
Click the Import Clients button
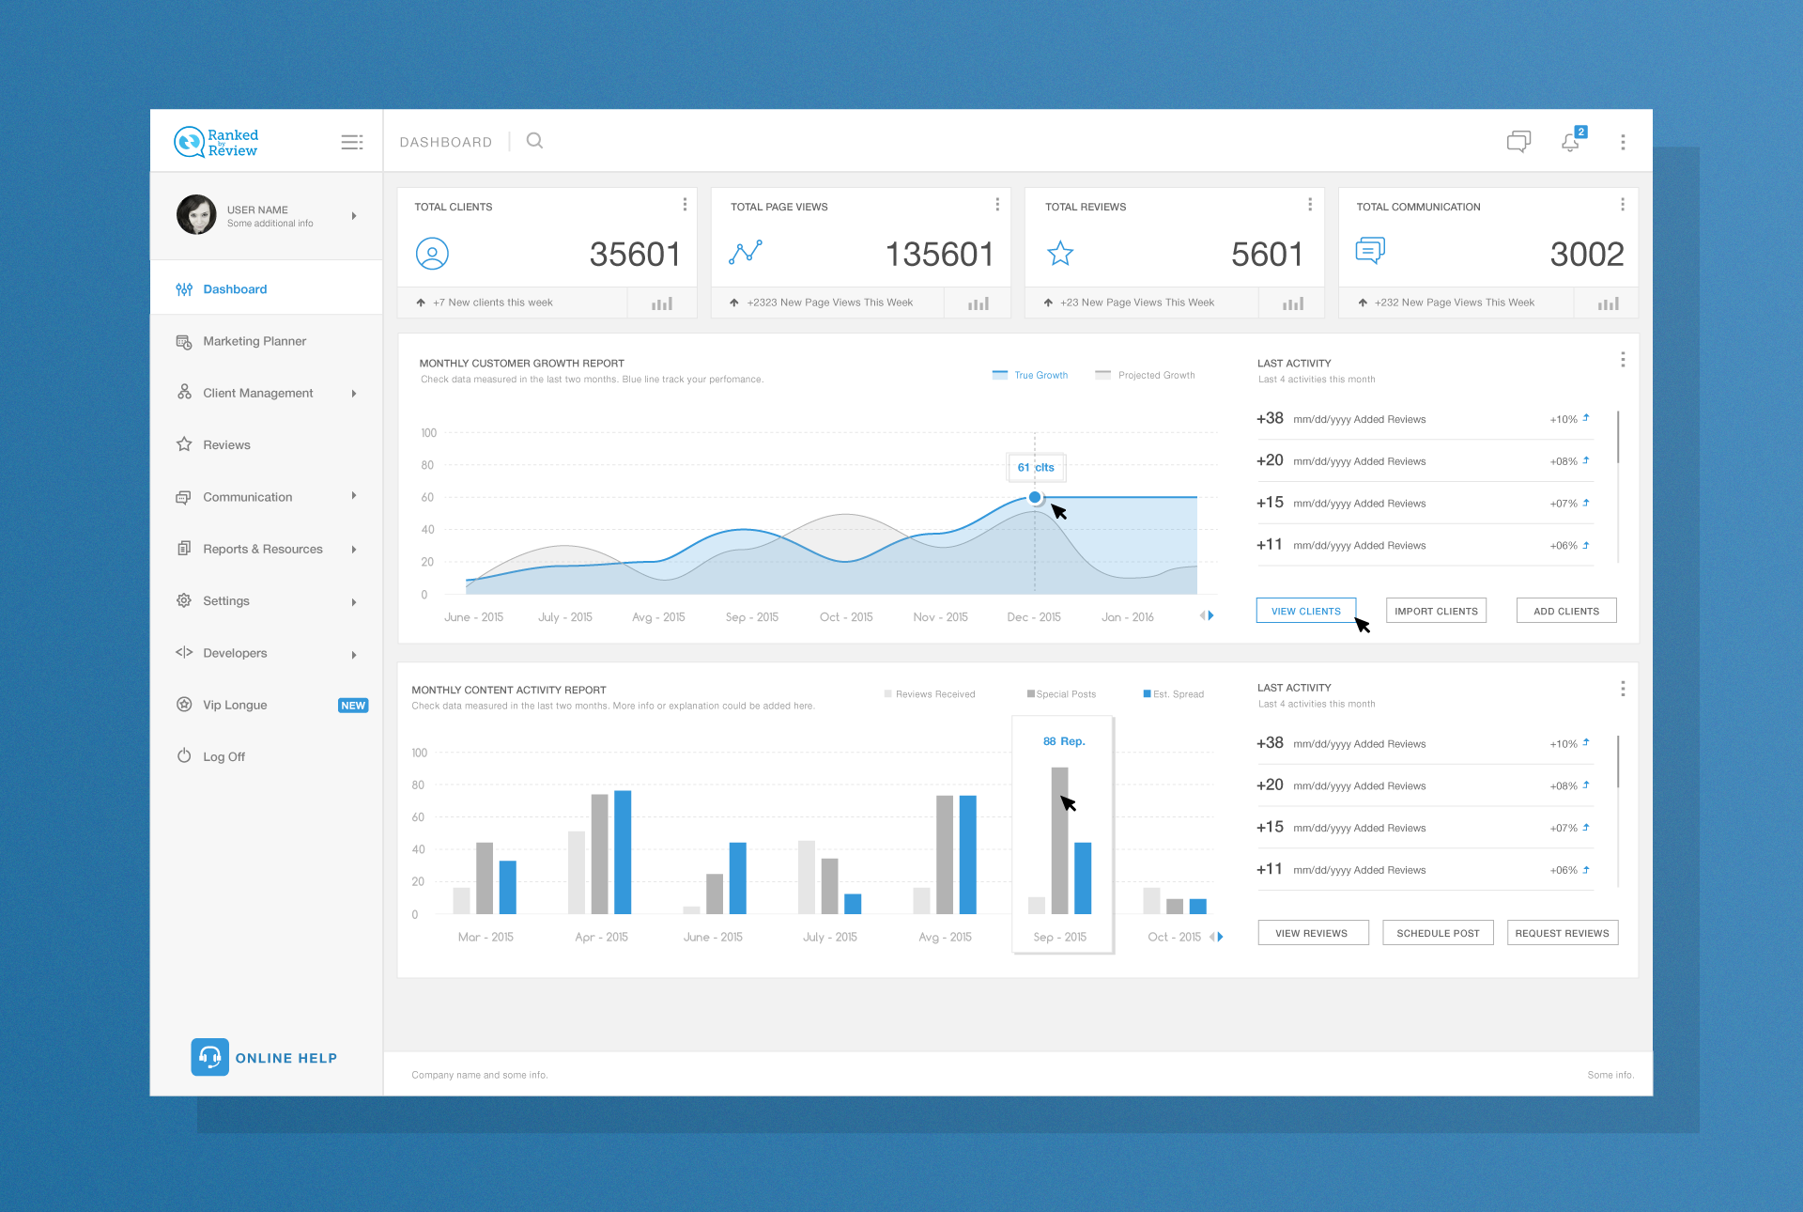pyautogui.click(x=1436, y=611)
